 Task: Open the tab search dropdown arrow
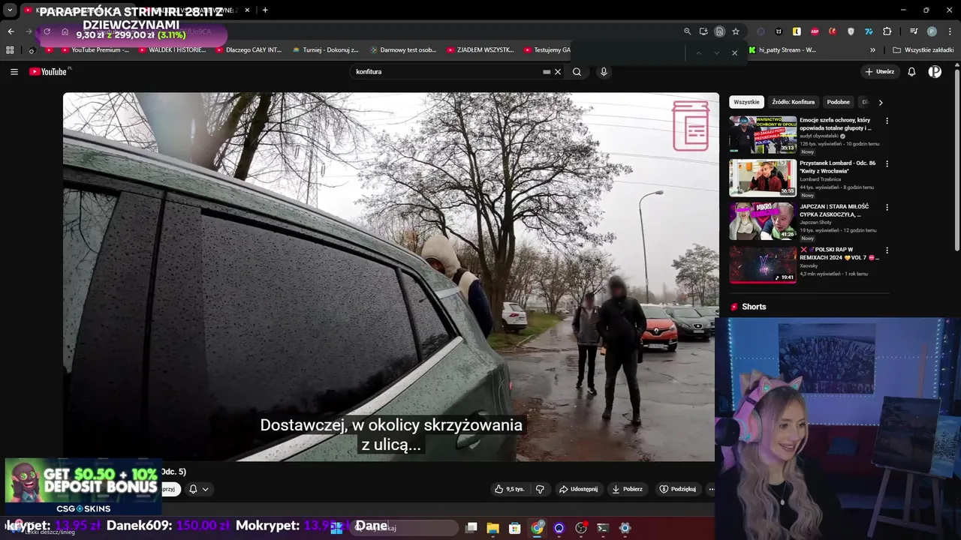pyautogui.click(x=10, y=10)
